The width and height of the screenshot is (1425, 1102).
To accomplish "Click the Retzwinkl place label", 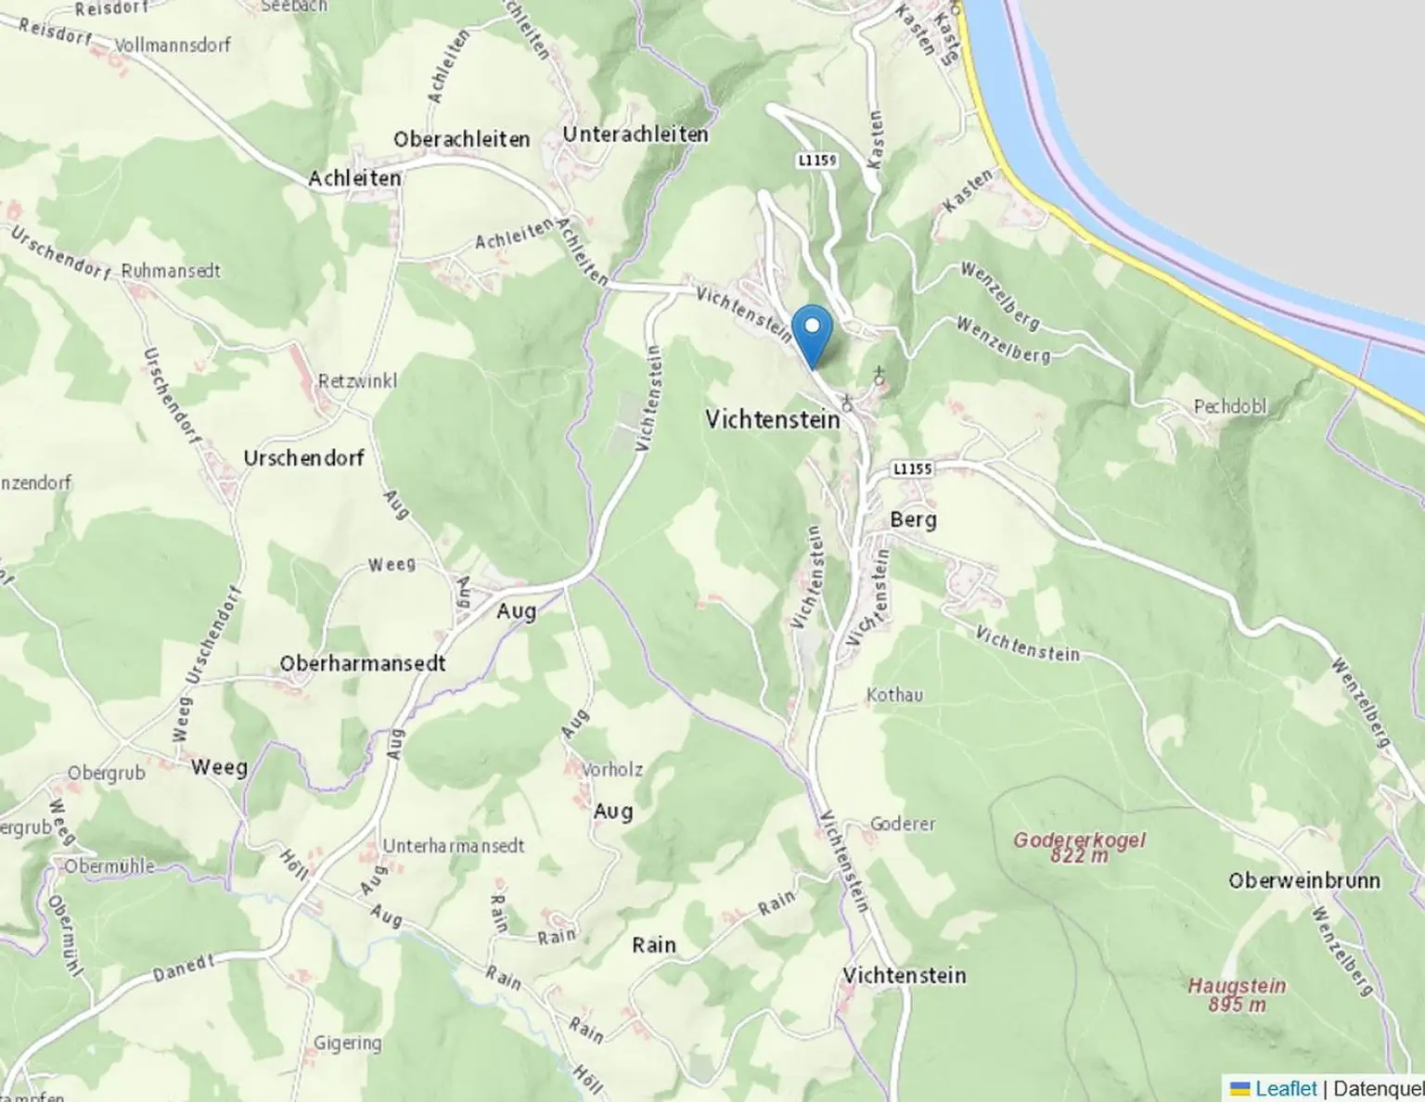I will [x=357, y=381].
